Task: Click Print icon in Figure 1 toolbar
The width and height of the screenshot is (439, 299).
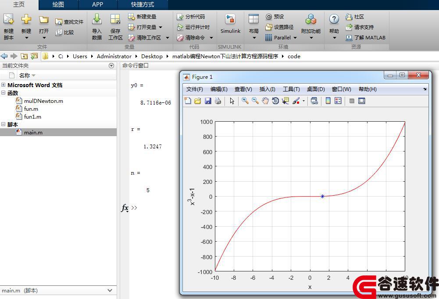Action: pos(218,101)
